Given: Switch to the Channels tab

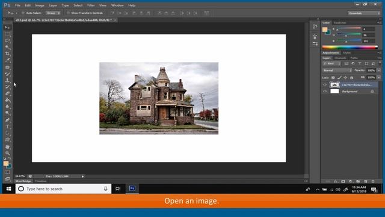Looking at the screenshot, I should point(340,58).
